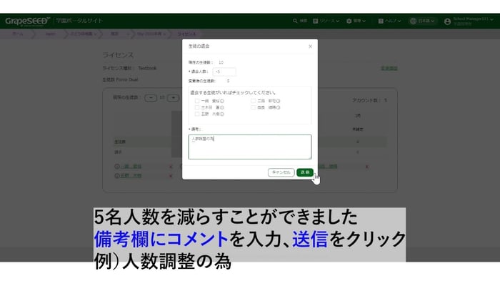500x281 pixels.
Task: Click into the 備考 remarks text area
Action: (250, 147)
